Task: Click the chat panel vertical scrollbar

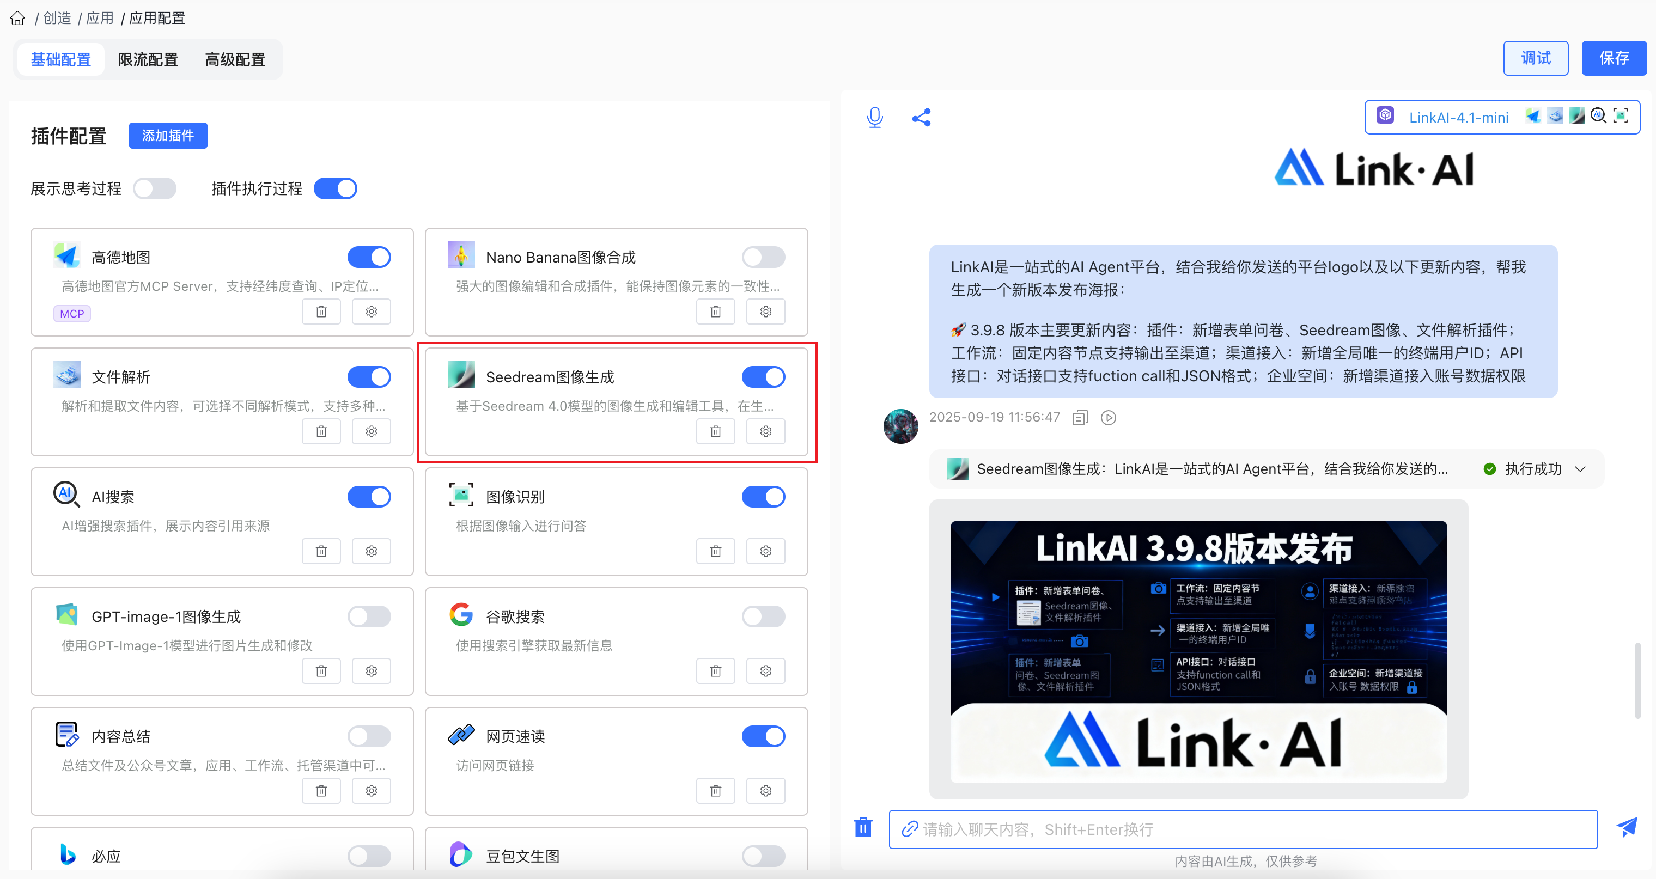Action: coord(1637,681)
